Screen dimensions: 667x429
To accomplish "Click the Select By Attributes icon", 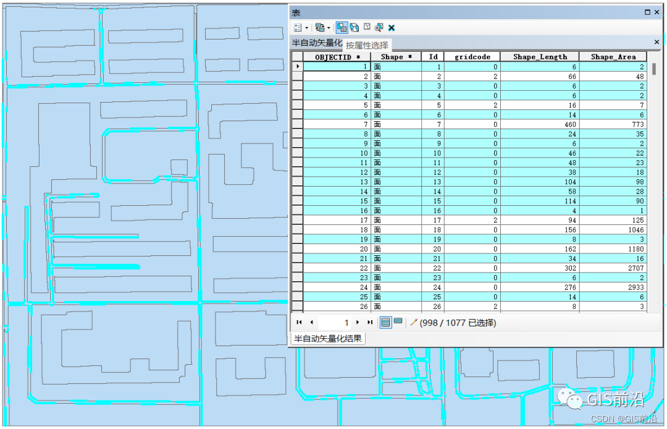I will click(x=342, y=28).
